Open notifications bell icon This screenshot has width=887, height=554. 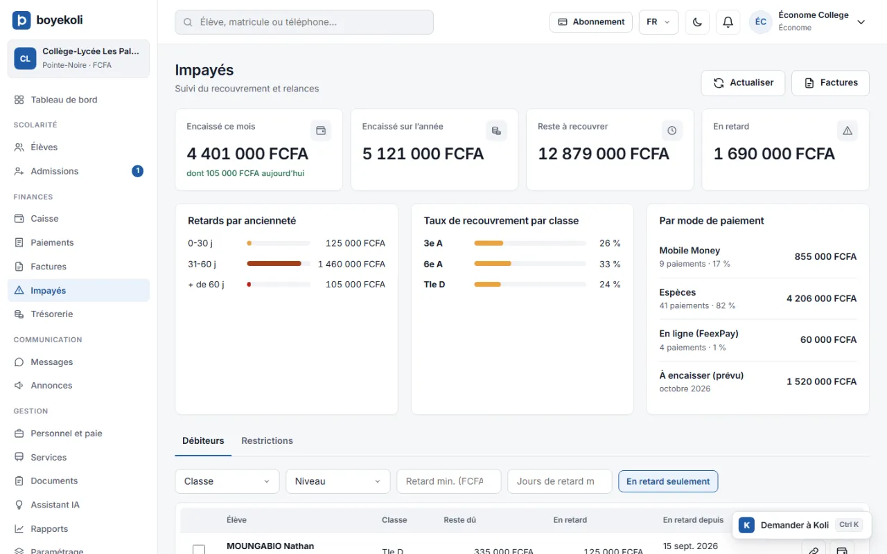728,22
